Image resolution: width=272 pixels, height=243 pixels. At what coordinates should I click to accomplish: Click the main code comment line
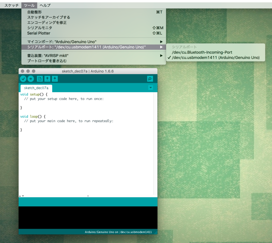[x=69, y=121]
